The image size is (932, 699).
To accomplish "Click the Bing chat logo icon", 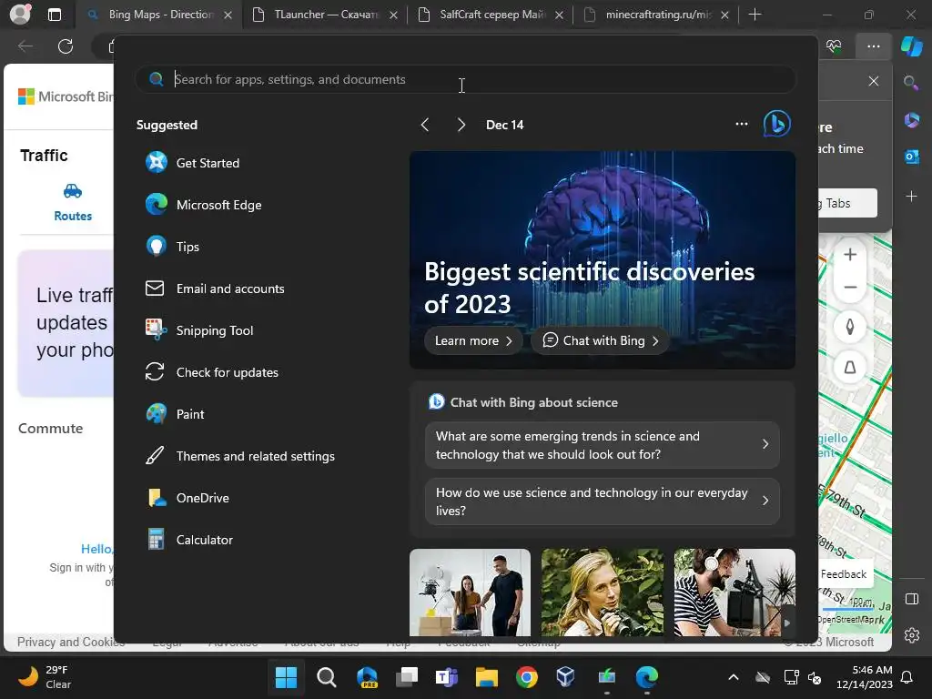I will tap(777, 124).
